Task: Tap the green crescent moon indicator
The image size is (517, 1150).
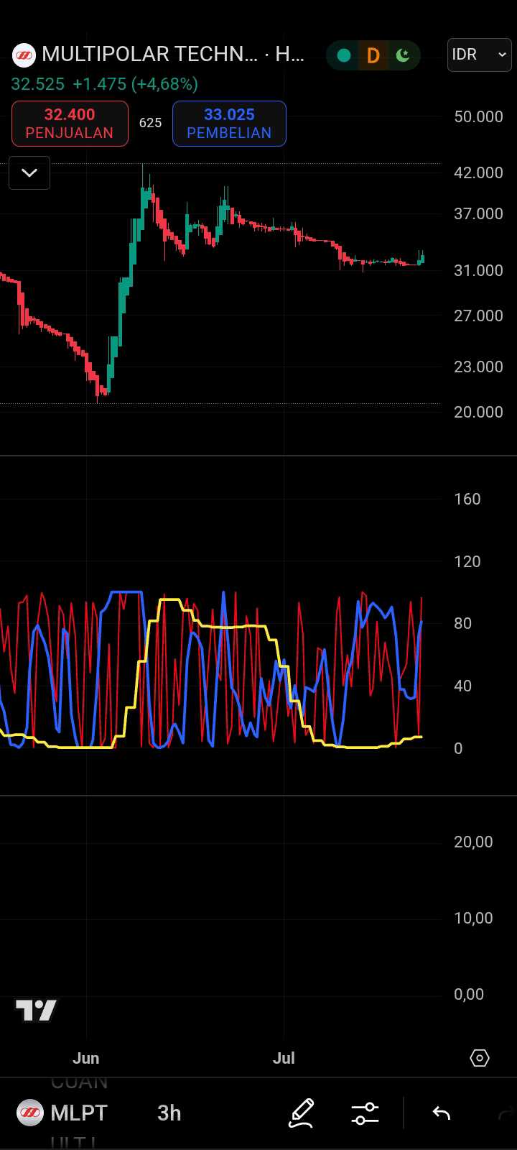Action: click(x=403, y=55)
